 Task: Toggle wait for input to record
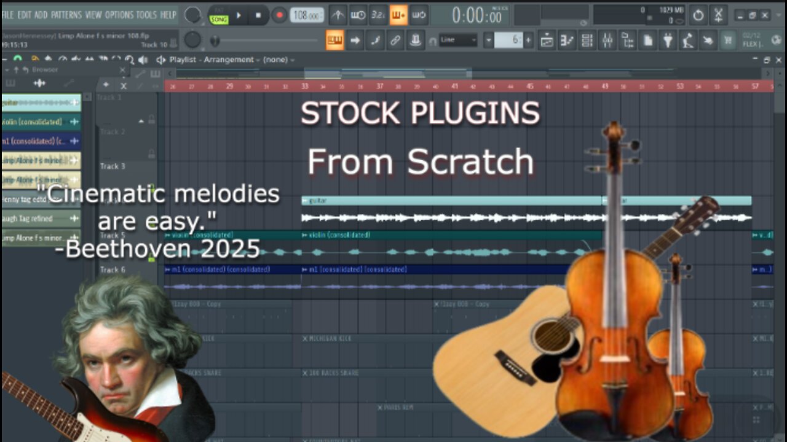[x=358, y=15]
